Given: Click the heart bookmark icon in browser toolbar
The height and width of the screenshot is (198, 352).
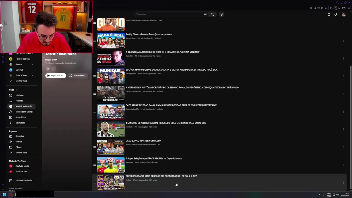Looking at the screenshot, I should pos(326,8).
